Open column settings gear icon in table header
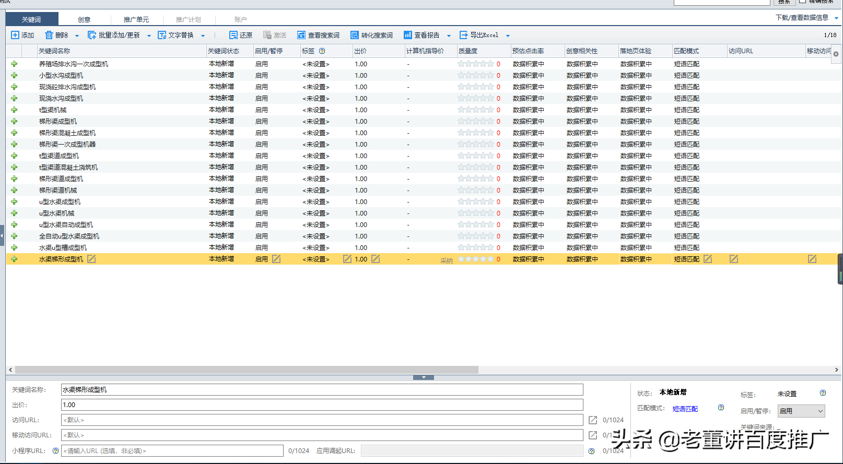 point(836,54)
